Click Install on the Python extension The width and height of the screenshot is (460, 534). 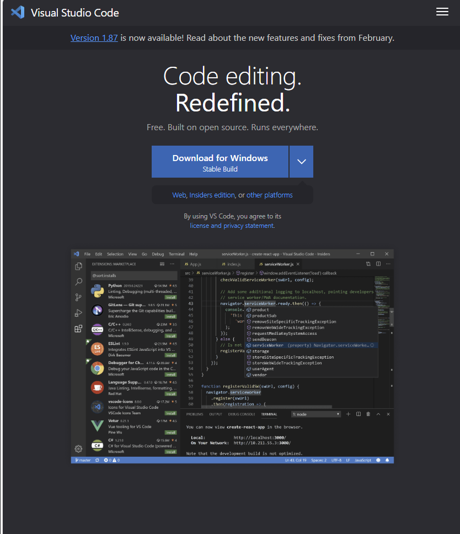(170, 297)
